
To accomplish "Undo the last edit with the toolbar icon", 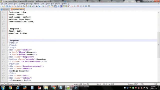I will 30,6.
